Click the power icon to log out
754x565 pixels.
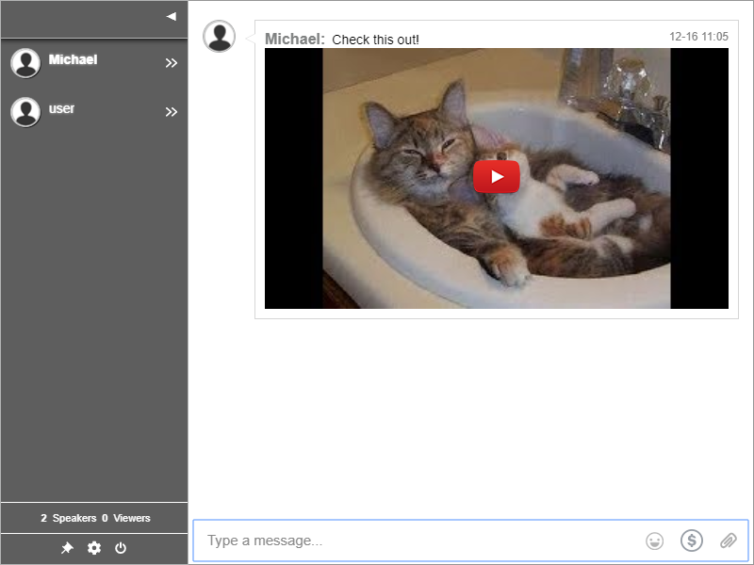click(121, 548)
